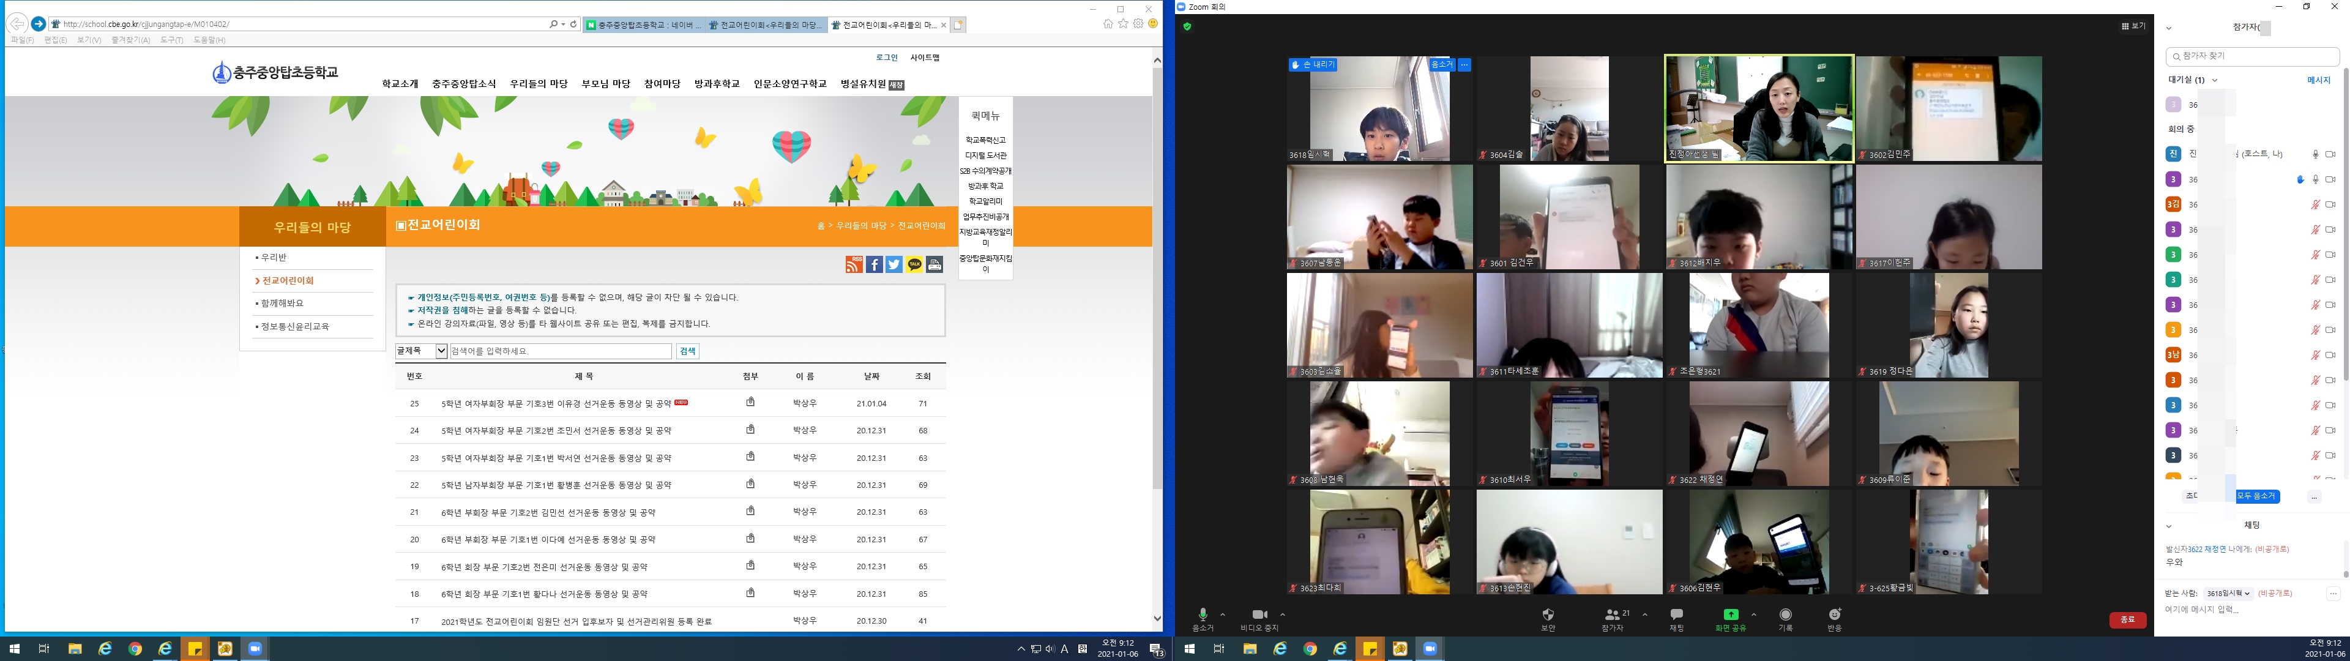
Task: Click the 참가자 찾기 search field
Action: tap(2252, 56)
